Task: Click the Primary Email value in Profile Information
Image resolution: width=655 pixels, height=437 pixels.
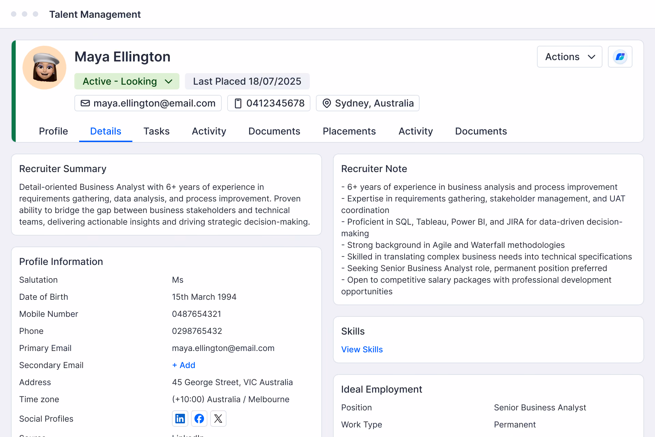Action: [223, 348]
